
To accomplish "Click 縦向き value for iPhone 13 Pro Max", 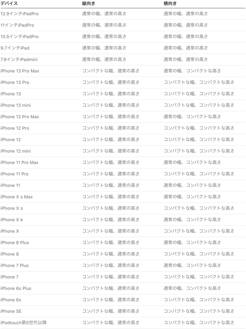I will click(x=111, y=71).
